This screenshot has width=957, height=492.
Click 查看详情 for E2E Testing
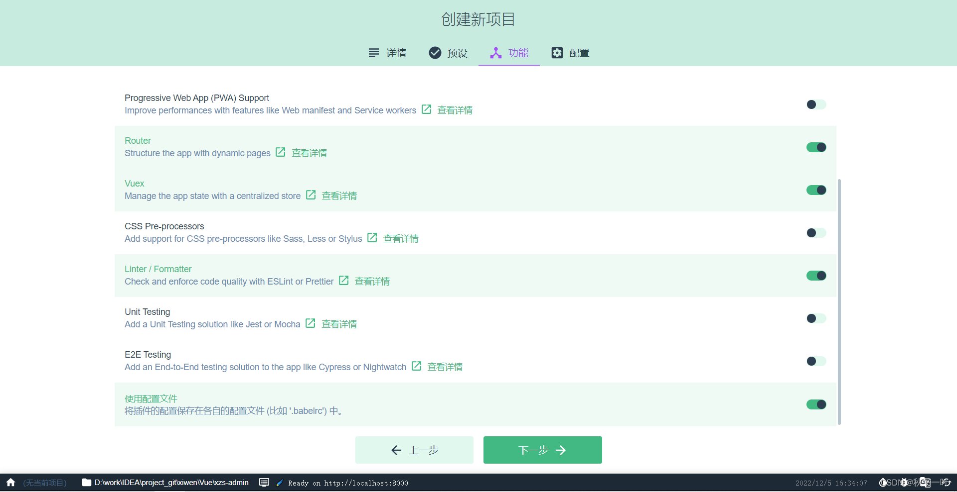tap(445, 367)
